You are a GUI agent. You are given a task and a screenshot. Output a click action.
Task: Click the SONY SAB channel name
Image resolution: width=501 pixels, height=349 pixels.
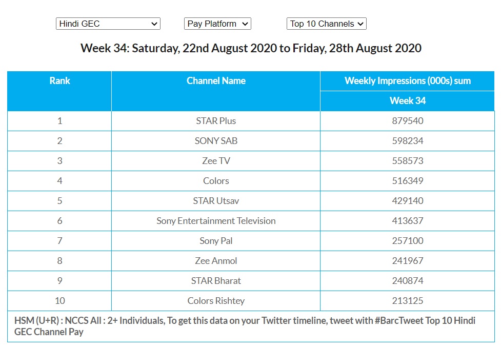pos(216,141)
